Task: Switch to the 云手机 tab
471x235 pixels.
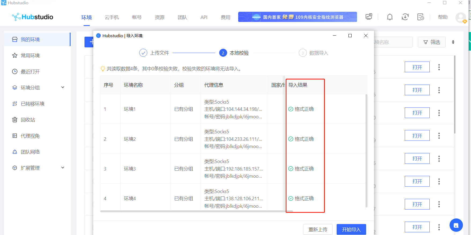Action: pos(112,17)
